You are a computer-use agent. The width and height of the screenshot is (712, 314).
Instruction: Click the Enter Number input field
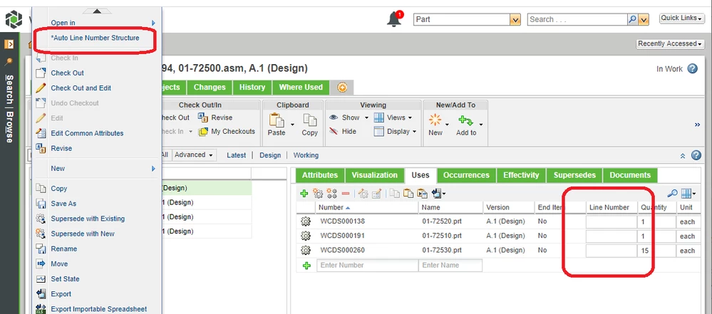point(367,266)
